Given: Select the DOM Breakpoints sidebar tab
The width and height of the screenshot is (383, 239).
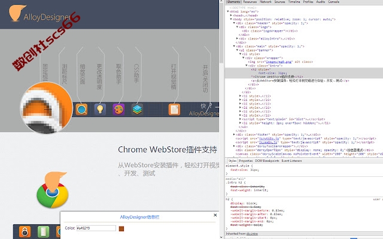Looking at the screenshot, I should 268,161.
